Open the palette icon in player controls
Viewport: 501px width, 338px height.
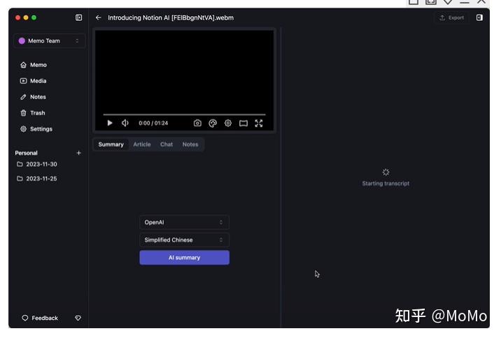click(213, 123)
